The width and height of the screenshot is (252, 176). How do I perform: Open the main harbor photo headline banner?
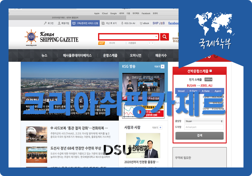pyautogui.click(x=70, y=91)
